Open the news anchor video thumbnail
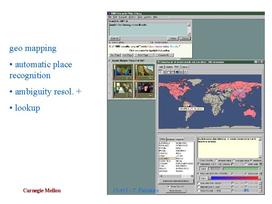 coord(146,88)
